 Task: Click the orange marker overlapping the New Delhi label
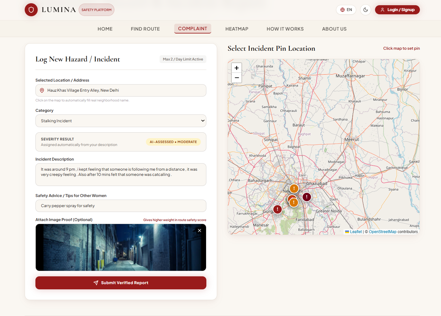tap(294, 188)
